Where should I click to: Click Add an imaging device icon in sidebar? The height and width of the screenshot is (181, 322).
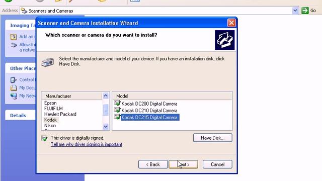14,37
